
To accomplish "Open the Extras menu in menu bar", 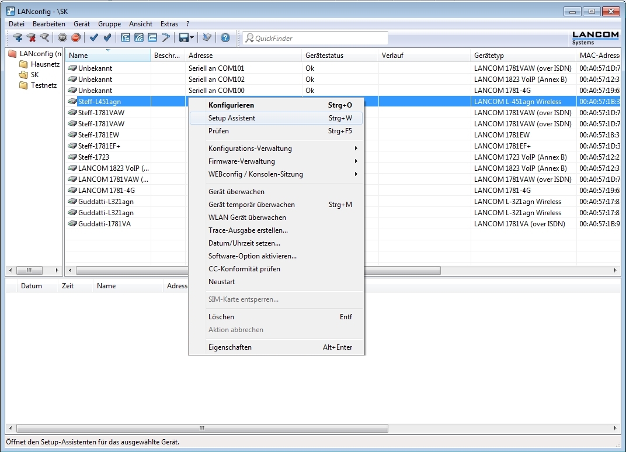I will (x=169, y=24).
